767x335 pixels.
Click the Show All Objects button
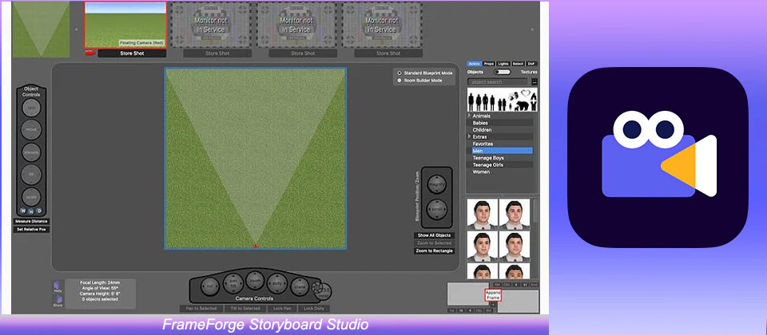[x=434, y=235]
